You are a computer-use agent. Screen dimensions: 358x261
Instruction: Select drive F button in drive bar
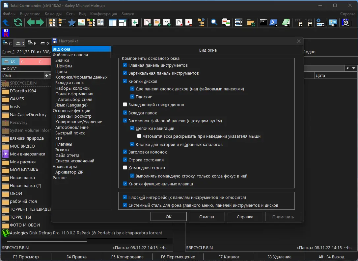click(x=32, y=43)
